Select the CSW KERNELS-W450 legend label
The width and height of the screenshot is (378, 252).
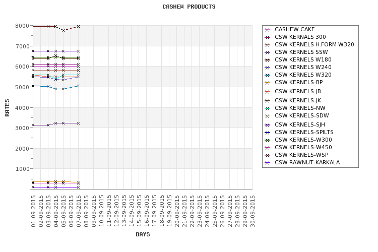(303, 147)
